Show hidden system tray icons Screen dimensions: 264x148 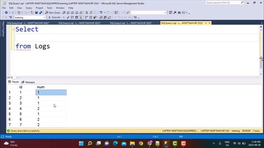click(214, 143)
